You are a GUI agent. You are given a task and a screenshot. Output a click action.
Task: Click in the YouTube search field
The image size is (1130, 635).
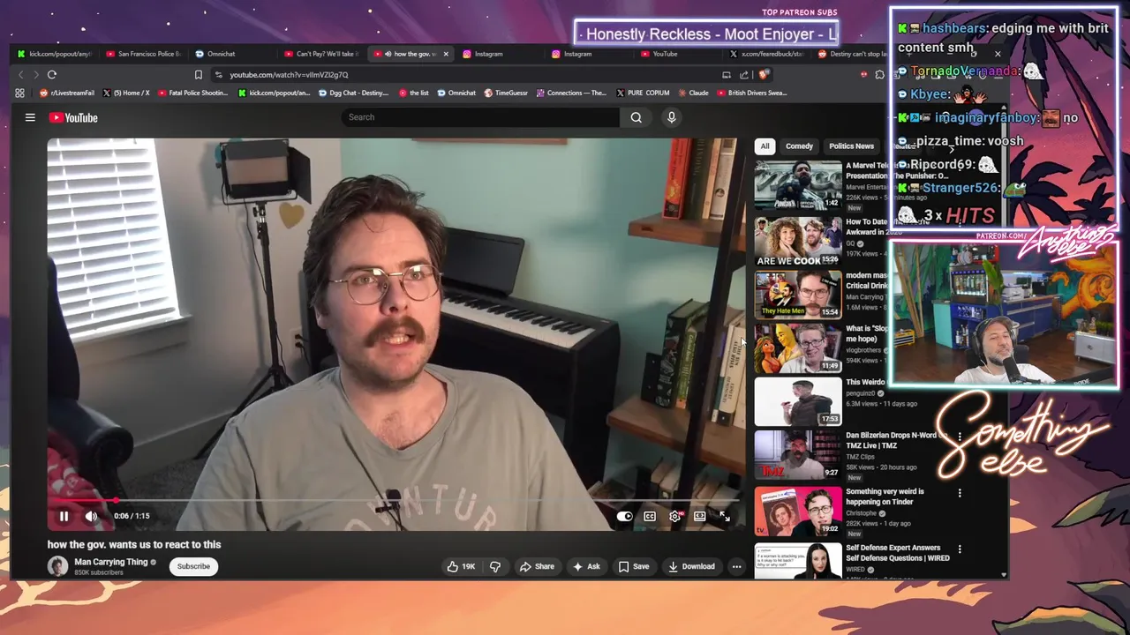pyautogui.click(x=481, y=117)
